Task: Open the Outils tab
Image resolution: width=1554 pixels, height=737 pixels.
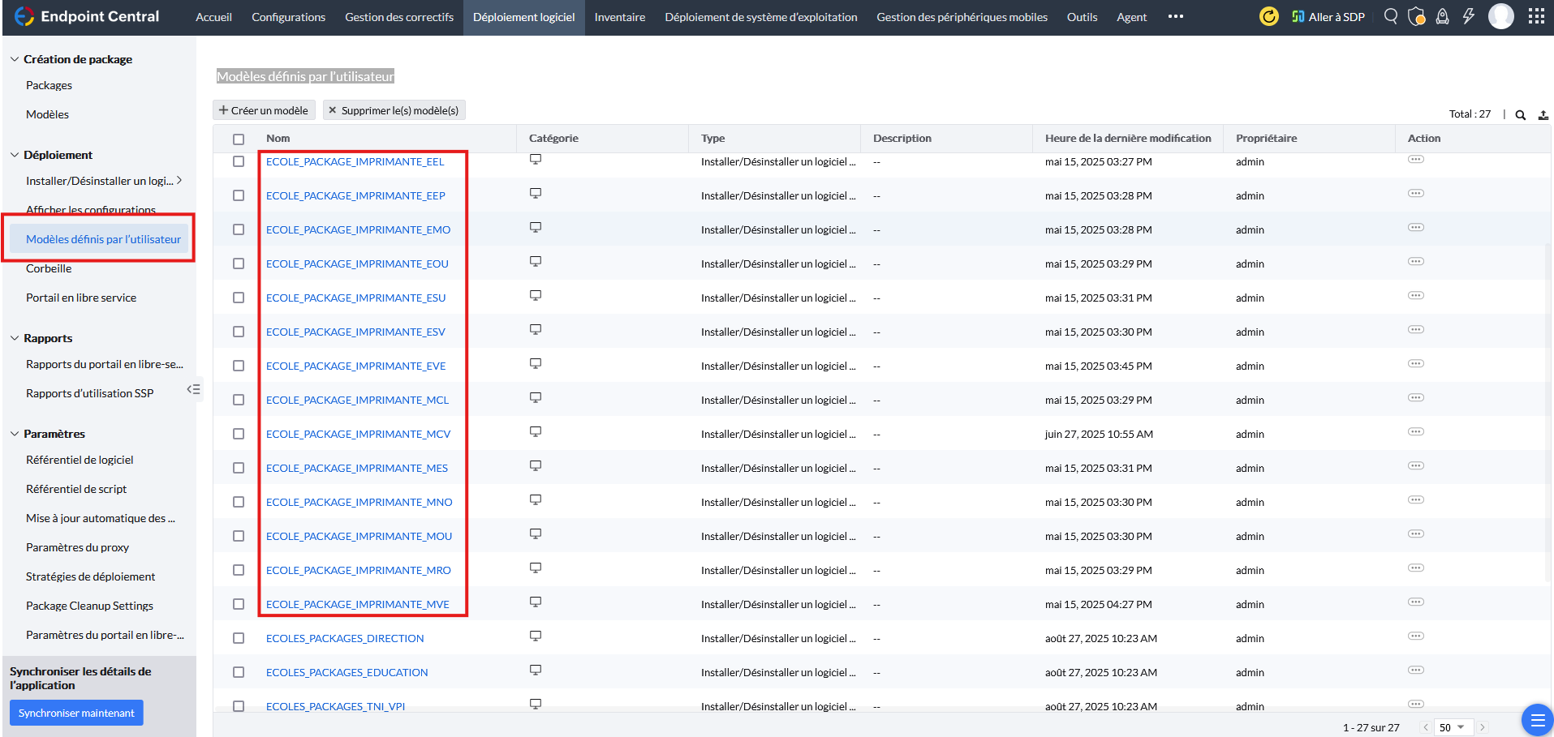Action: [1082, 17]
